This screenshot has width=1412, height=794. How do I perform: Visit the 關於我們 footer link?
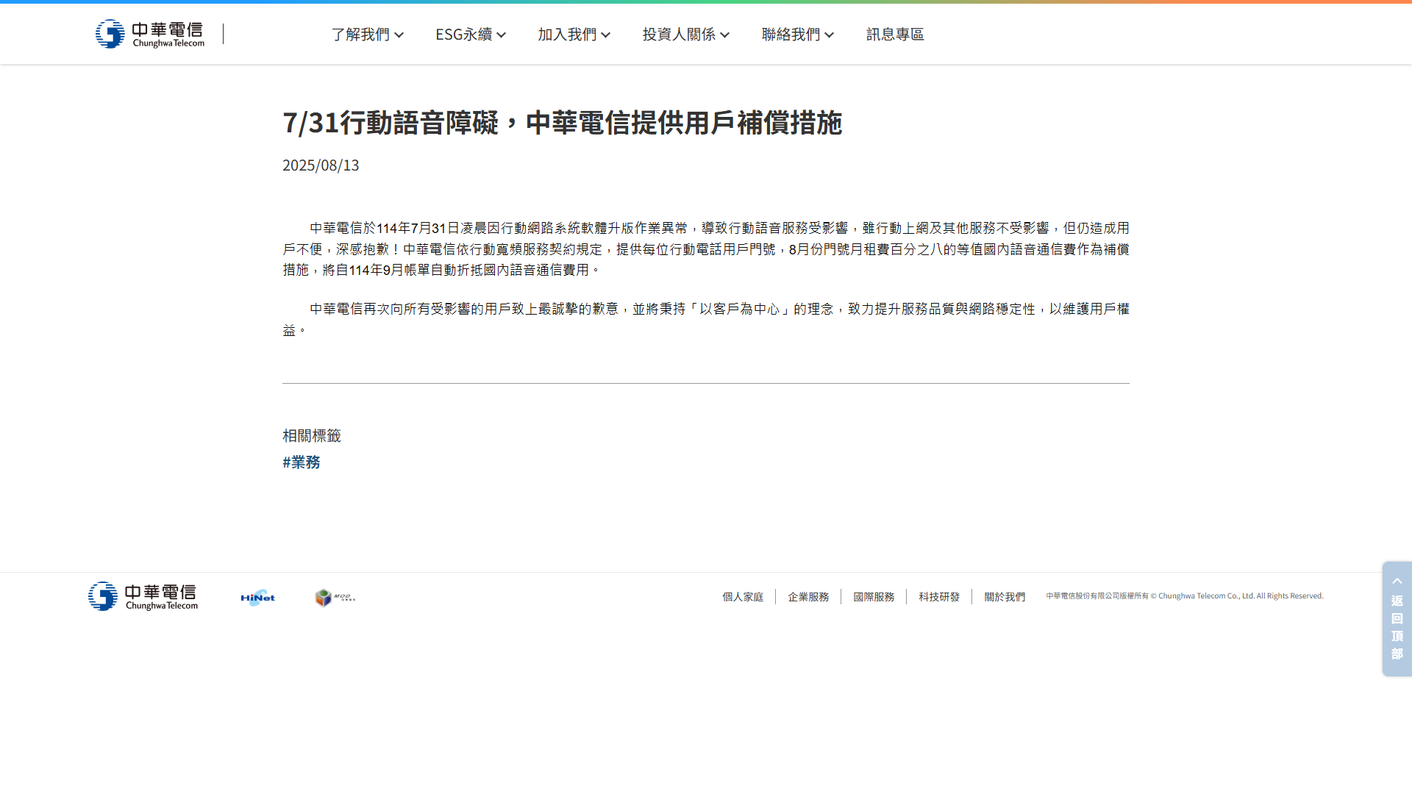tap(1005, 597)
